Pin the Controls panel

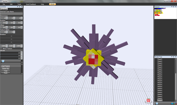(19, 7)
